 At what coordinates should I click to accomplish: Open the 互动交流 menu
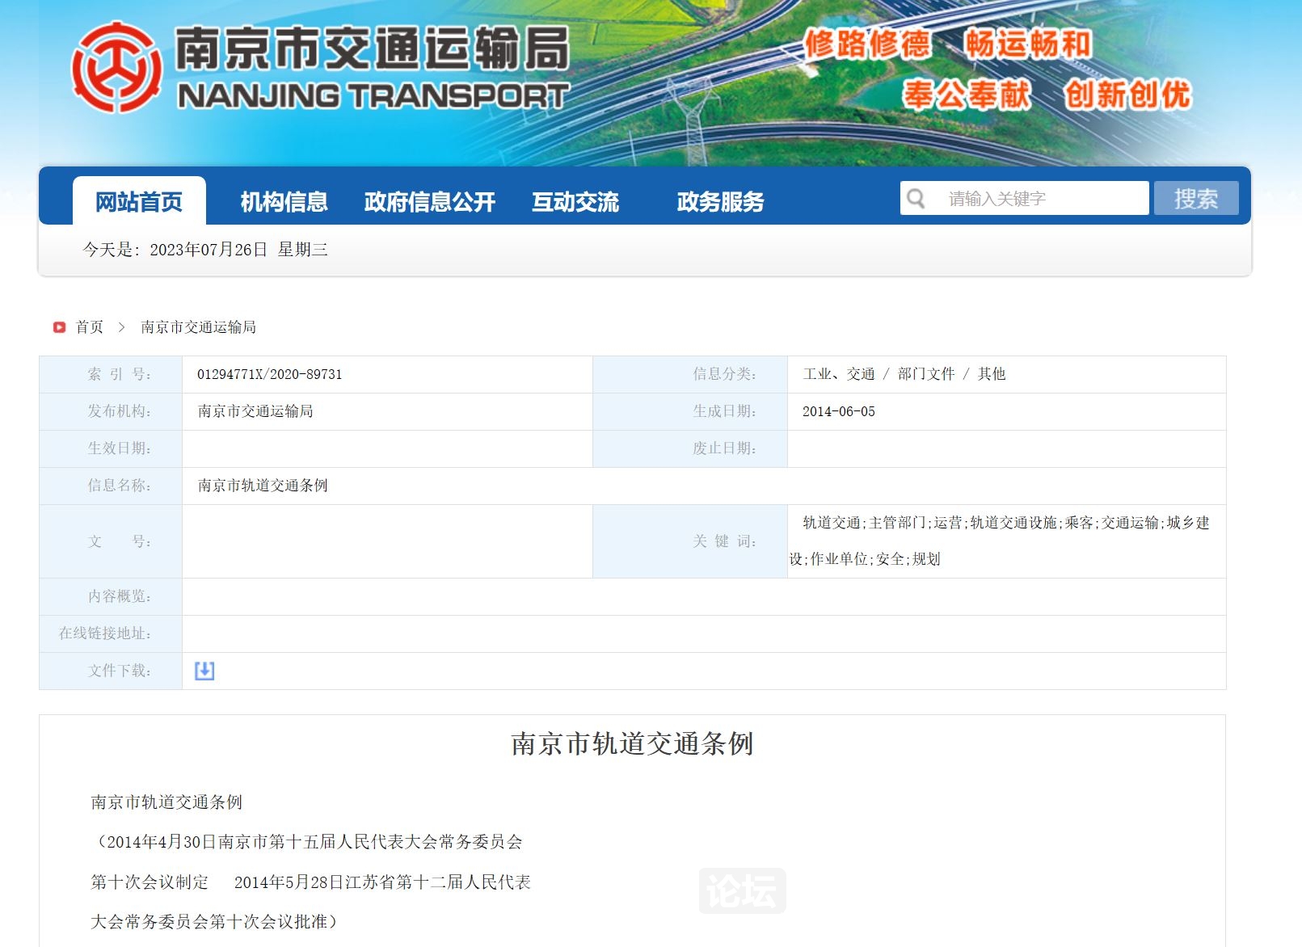(575, 201)
